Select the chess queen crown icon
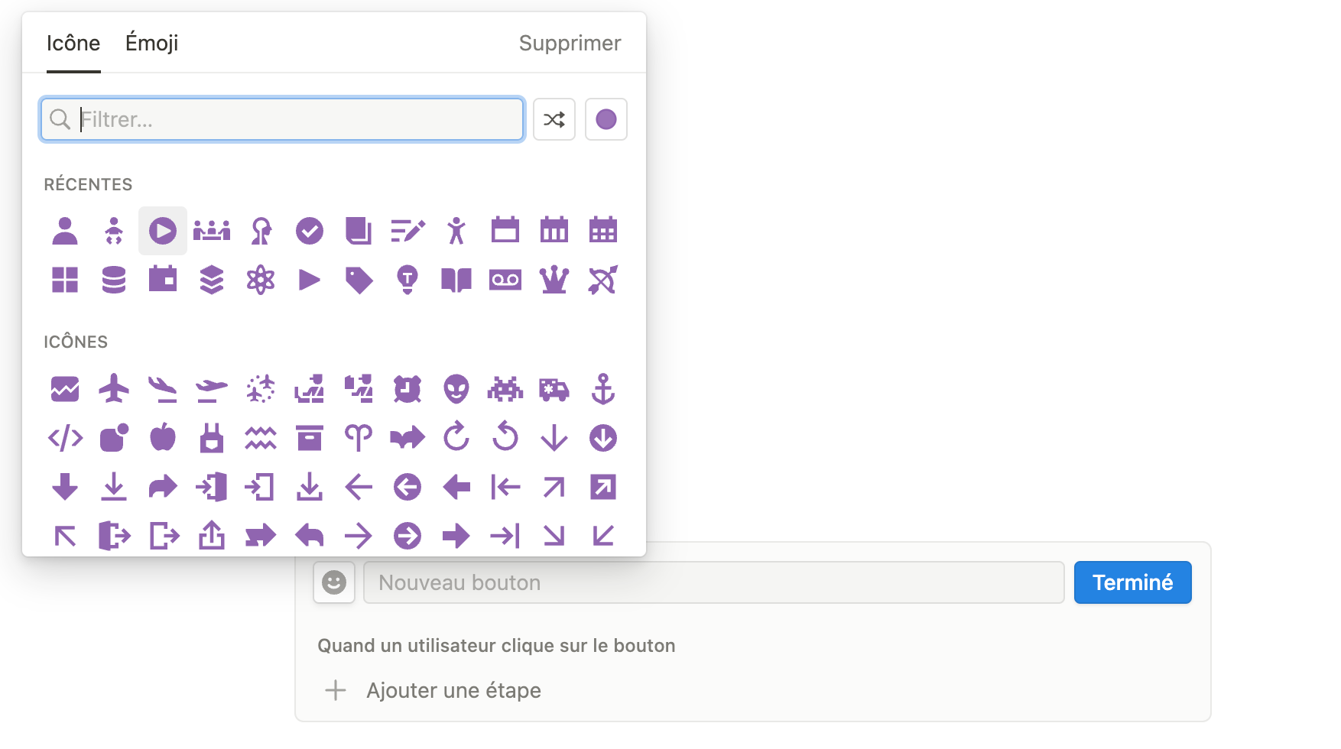The height and width of the screenshot is (749, 1341). click(554, 280)
